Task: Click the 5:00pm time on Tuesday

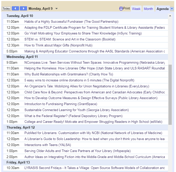Action: click(12, 51)
